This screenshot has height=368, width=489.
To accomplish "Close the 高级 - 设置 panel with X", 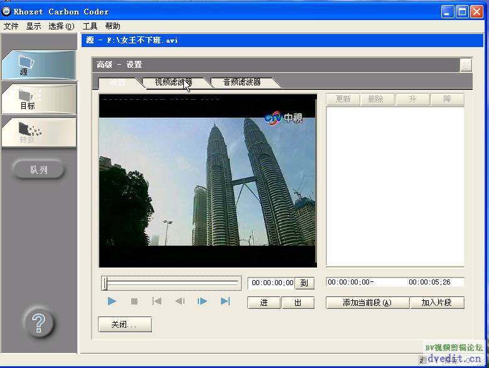I will point(465,65).
